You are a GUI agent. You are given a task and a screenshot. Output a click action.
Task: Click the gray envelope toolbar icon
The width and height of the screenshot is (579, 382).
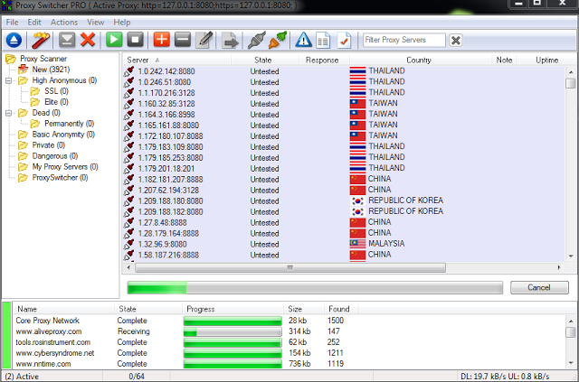[x=67, y=40]
